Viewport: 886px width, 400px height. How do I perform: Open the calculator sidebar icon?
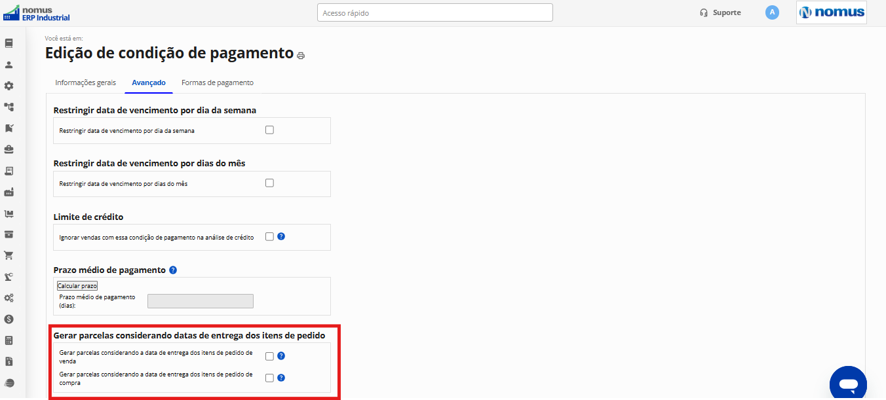click(9, 340)
